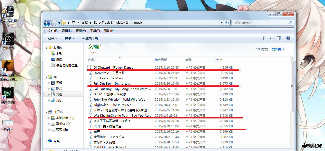Click Euro Truck Simulator 2 breadcrumb segment
325x151 pixels.
coord(111,22)
